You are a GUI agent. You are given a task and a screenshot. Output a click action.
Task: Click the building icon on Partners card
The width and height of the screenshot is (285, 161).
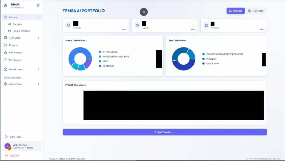click(206, 25)
